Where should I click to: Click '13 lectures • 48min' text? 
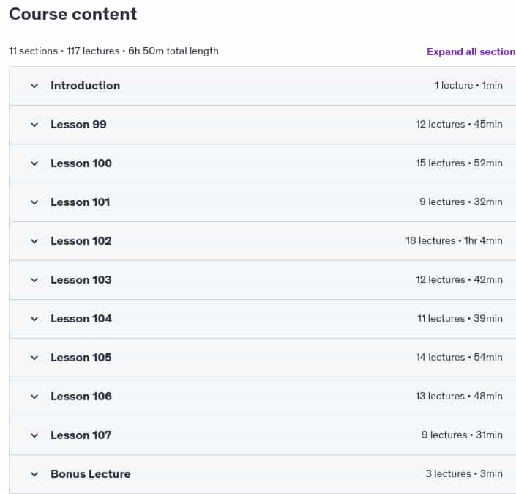[x=459, y=396]
